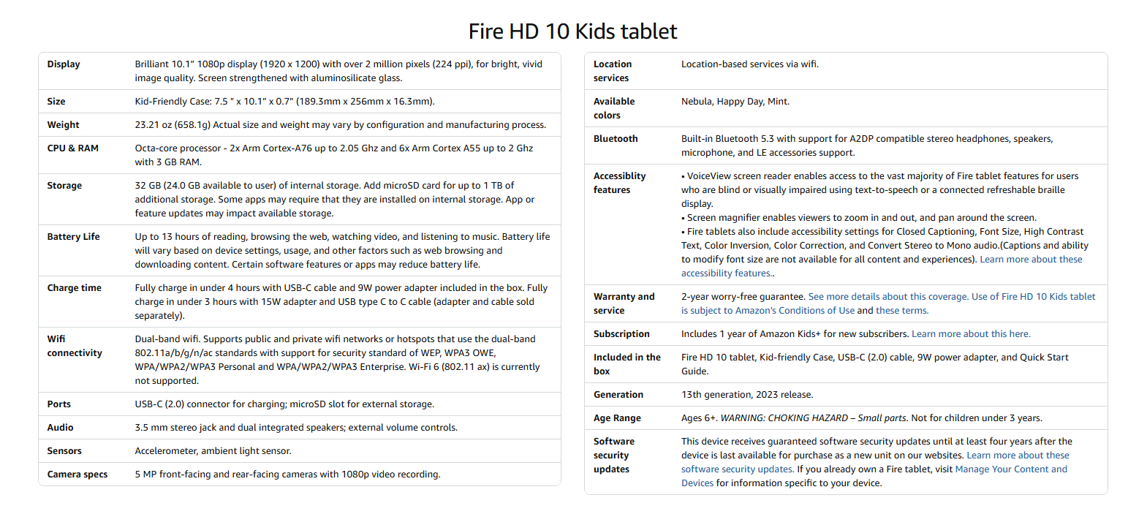The width and height of the screenshot is (1147, 514).
Task: Click the software security updates learn more link
Action: click(1018, 456)
